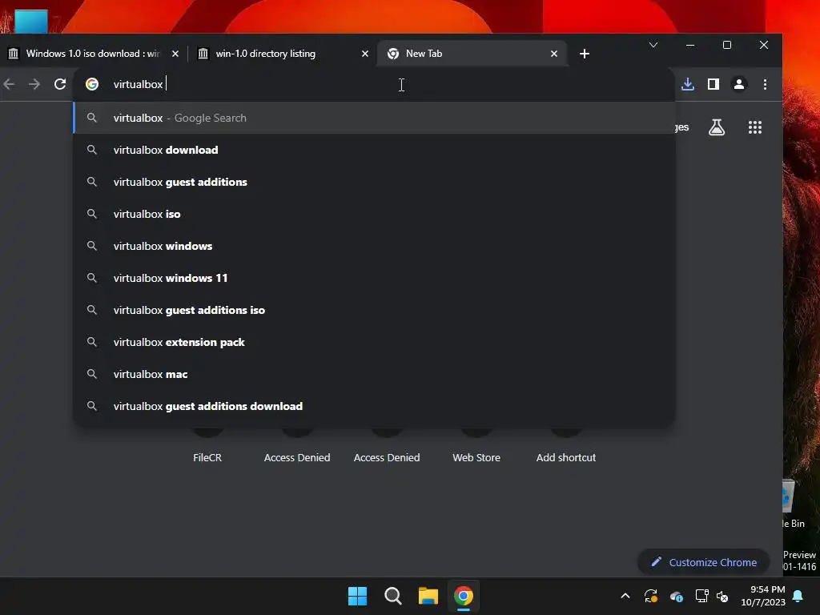Pick the bare virtualbox guest additions suggestion
The image size is (820, 615).
click(374, 182)
